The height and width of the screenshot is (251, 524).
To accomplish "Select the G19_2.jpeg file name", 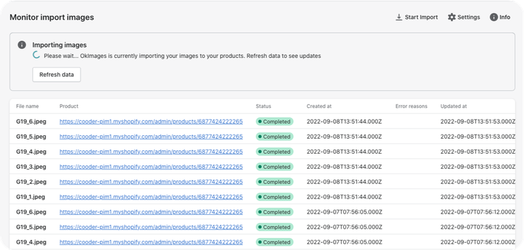I will coord(31,182).
